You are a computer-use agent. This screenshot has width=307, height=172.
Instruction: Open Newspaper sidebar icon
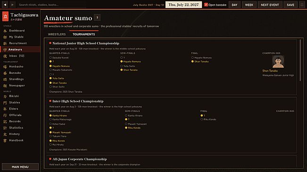click(5, 86)
